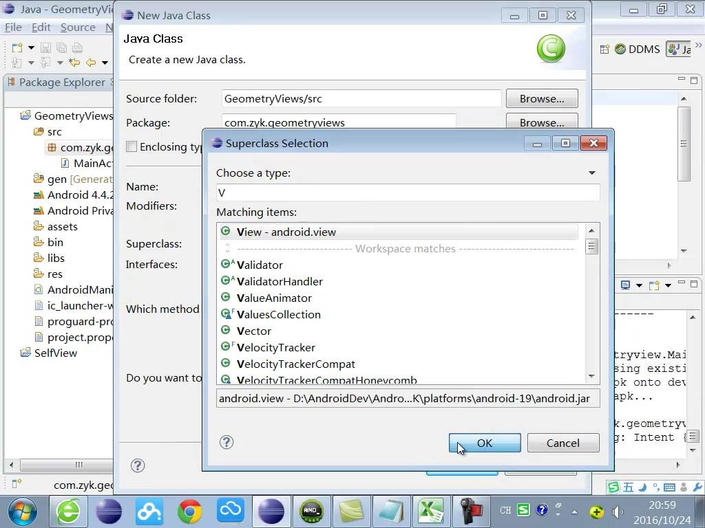Viewport: 705px width, 528px height.
Task: Confirm superclass with OK button
Action: coord(485,443)
